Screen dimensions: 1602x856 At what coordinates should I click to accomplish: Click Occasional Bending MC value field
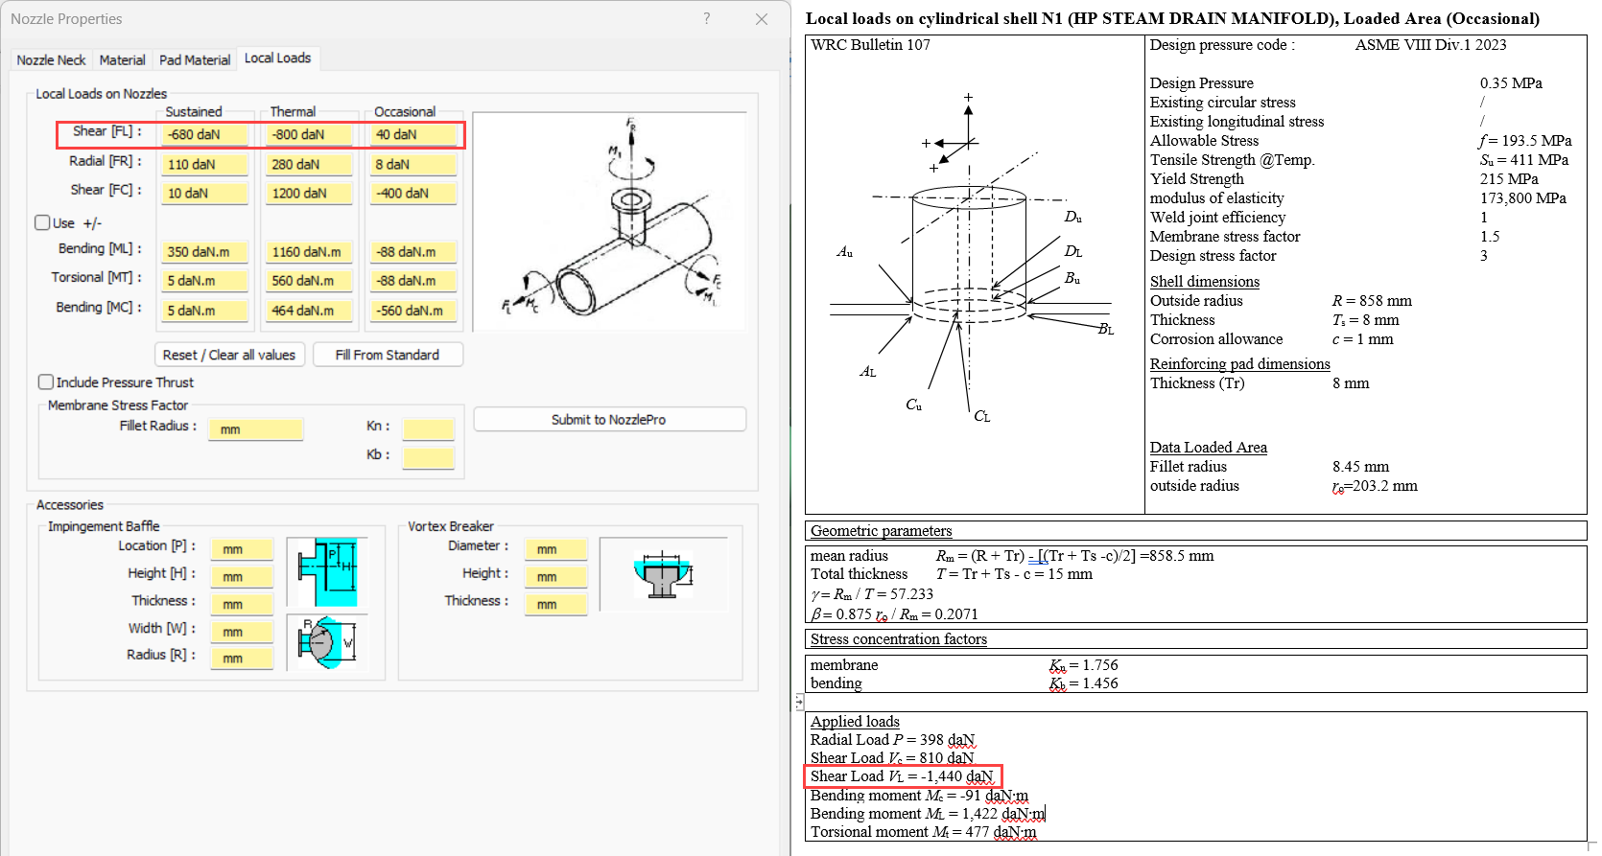(413, 311)
